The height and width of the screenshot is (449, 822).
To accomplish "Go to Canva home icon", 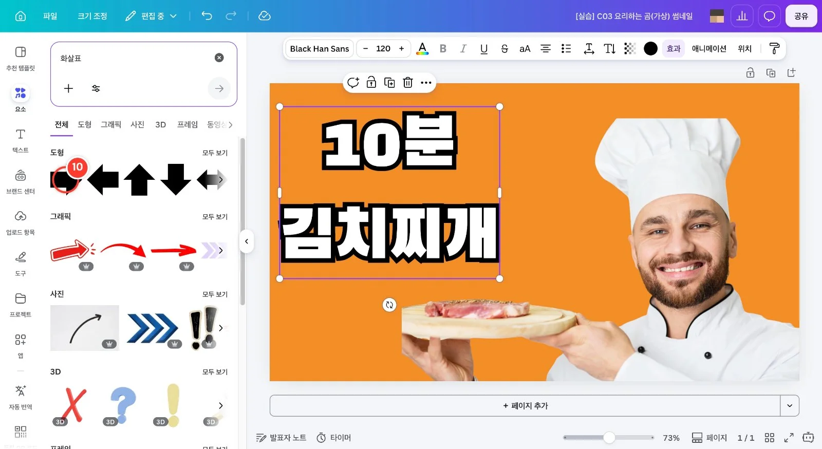I will [x=21, y=16].
